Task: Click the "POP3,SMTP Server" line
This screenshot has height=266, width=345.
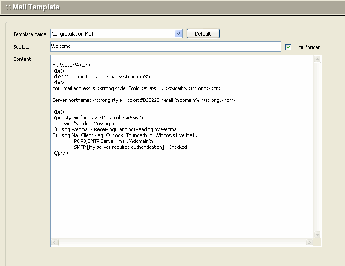Action: (114, 141)
